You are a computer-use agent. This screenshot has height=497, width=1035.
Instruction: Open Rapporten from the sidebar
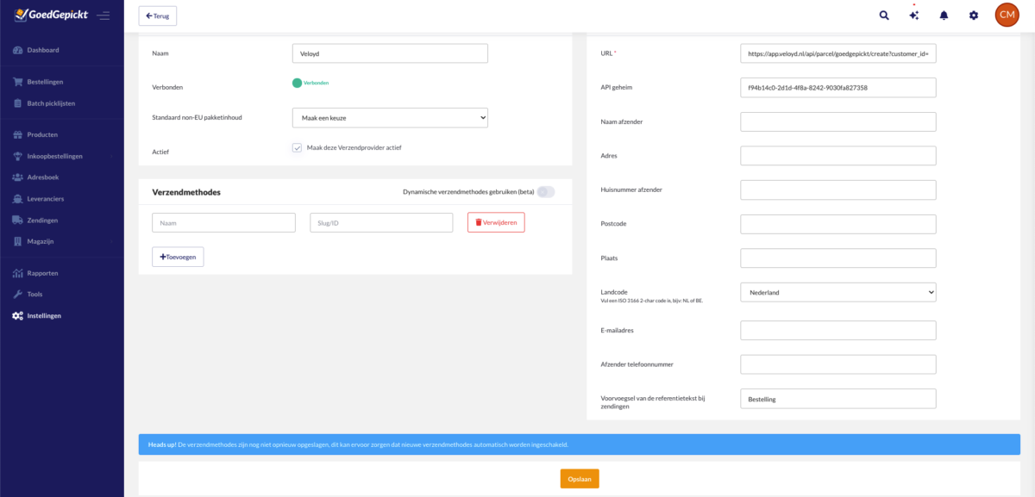tap(42, 273)
